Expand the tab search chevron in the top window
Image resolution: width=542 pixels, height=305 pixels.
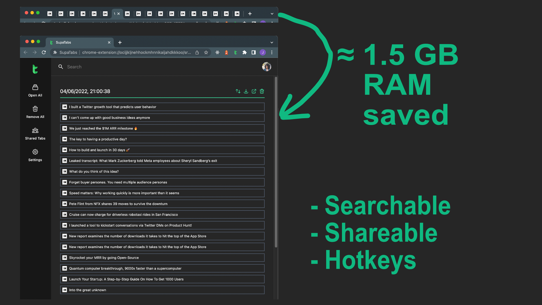(272, 14)
